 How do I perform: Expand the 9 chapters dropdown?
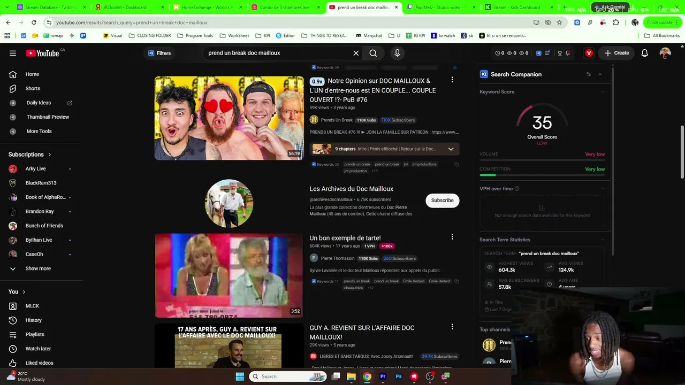pyautogui.click(x=451, y=149)
